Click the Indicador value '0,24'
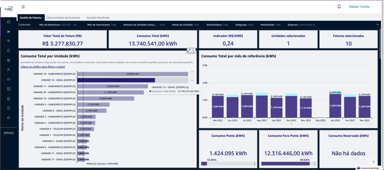 click(x=228, y=44)
